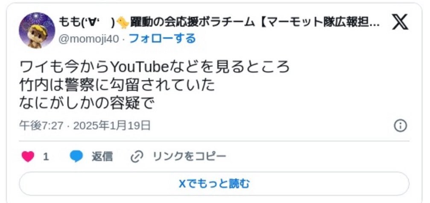This screenshot has width=430, height=203.
Task: Like the tweet with the heart icon
Action: 28,157
